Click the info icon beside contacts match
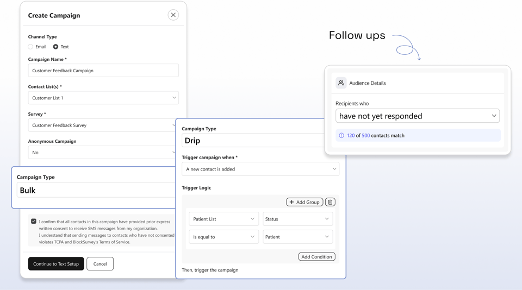This screenshot has width=522, height=290. click(x=341, y=135)
